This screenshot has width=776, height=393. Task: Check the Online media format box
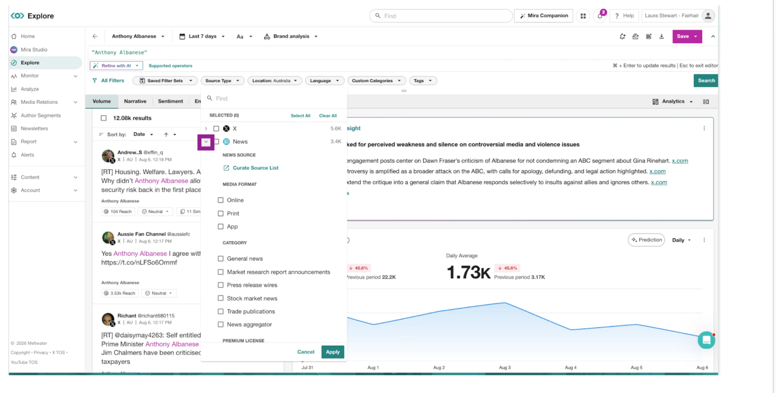(221, 200)
